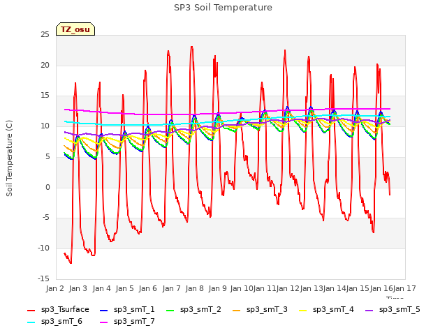Click the Jan 2 x-axis tick label
This screenshot has height=335, width=447.
pos(55,288)
